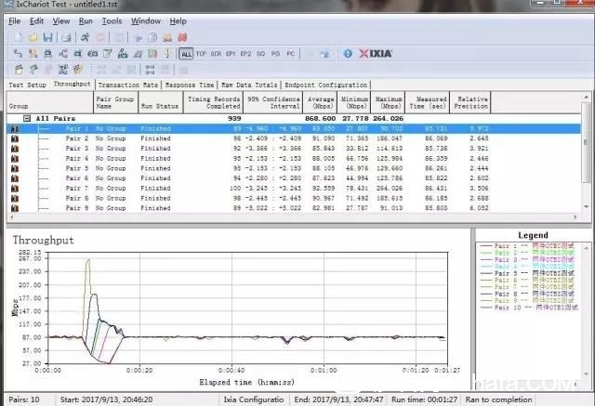595x406 pixels.
Task: Open the Run menu
Action: point(86,21)
